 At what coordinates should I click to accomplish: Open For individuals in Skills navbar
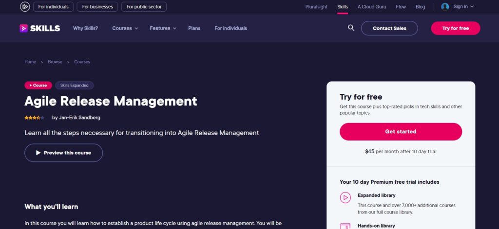[230, 28]
